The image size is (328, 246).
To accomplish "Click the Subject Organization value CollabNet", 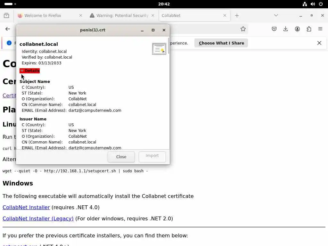I will 78,99.
